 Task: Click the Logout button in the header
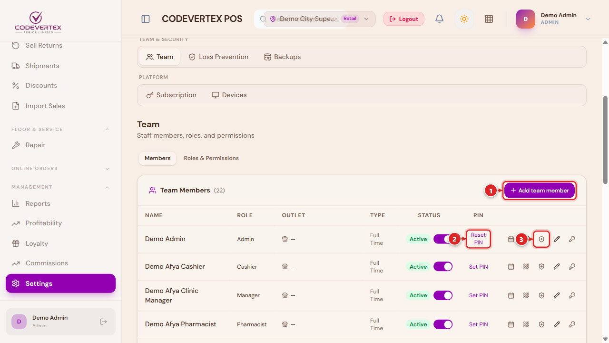coord(404,19)
